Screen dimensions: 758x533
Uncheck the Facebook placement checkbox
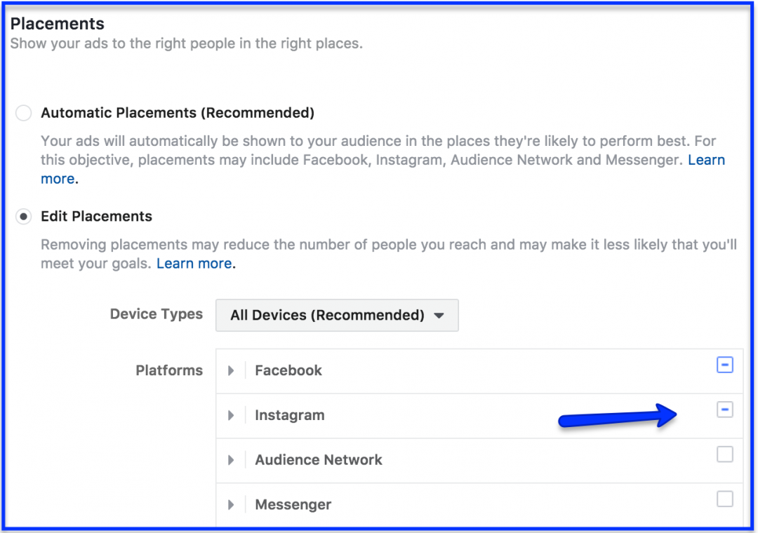725,365
